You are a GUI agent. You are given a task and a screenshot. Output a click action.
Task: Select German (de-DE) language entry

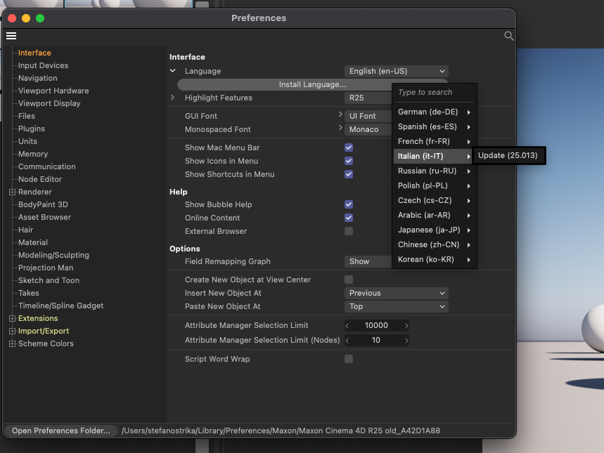[435, 112]
